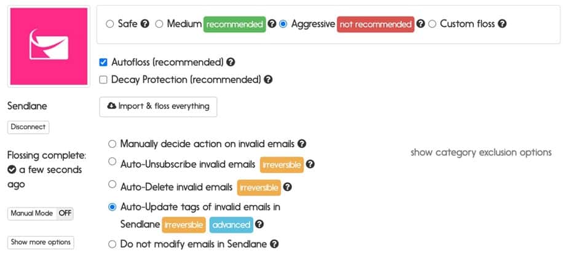Expand show category exclusion options
568x259 pixels.
481,153
